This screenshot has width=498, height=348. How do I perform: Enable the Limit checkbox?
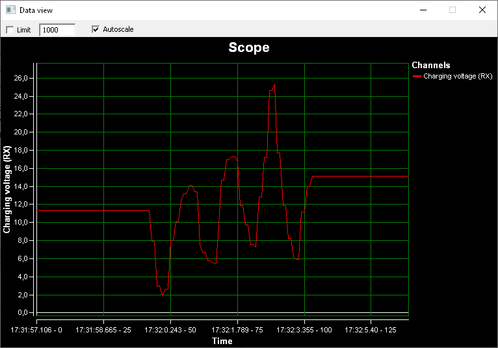[x=10, y=30]
